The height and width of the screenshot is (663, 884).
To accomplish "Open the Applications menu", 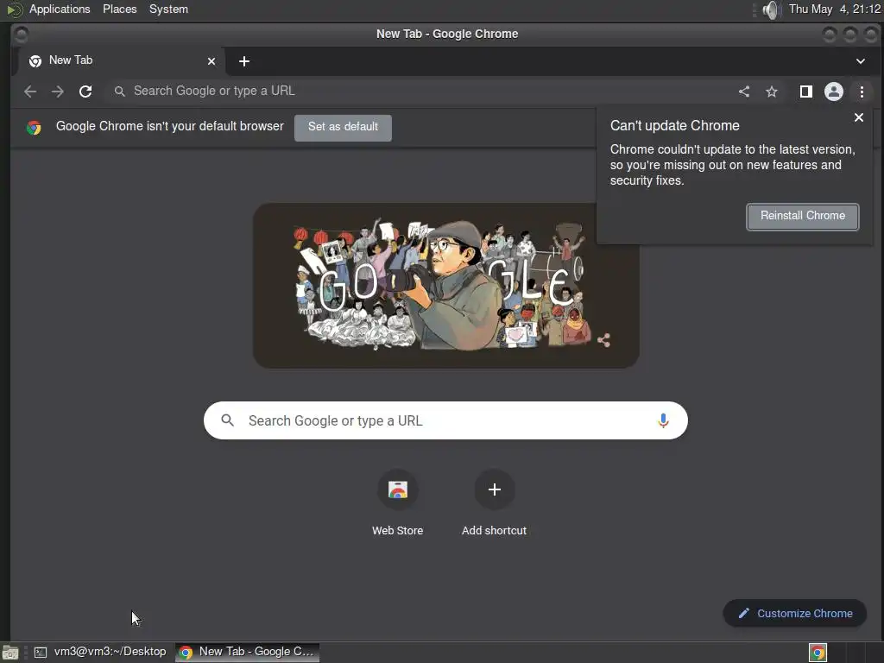I will click(60, 9).
